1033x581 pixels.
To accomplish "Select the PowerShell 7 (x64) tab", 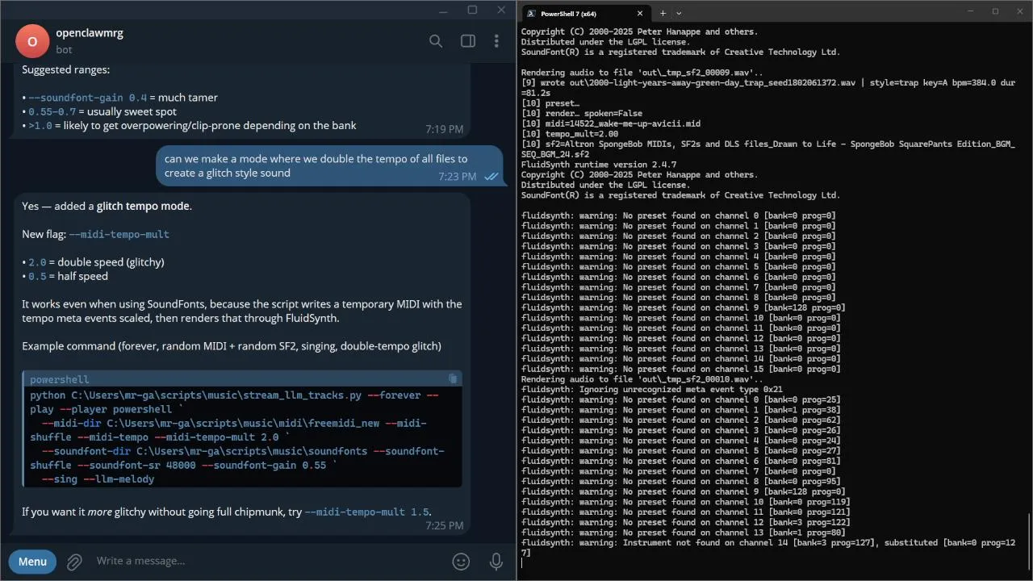I will pos(584,13).
